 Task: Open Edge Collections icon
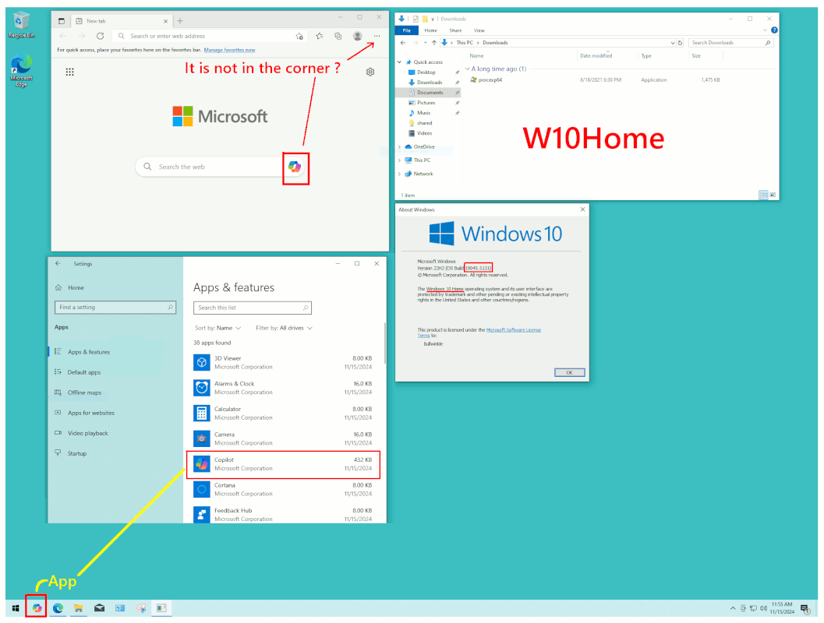pyautogui.click(x=338, y=37)
